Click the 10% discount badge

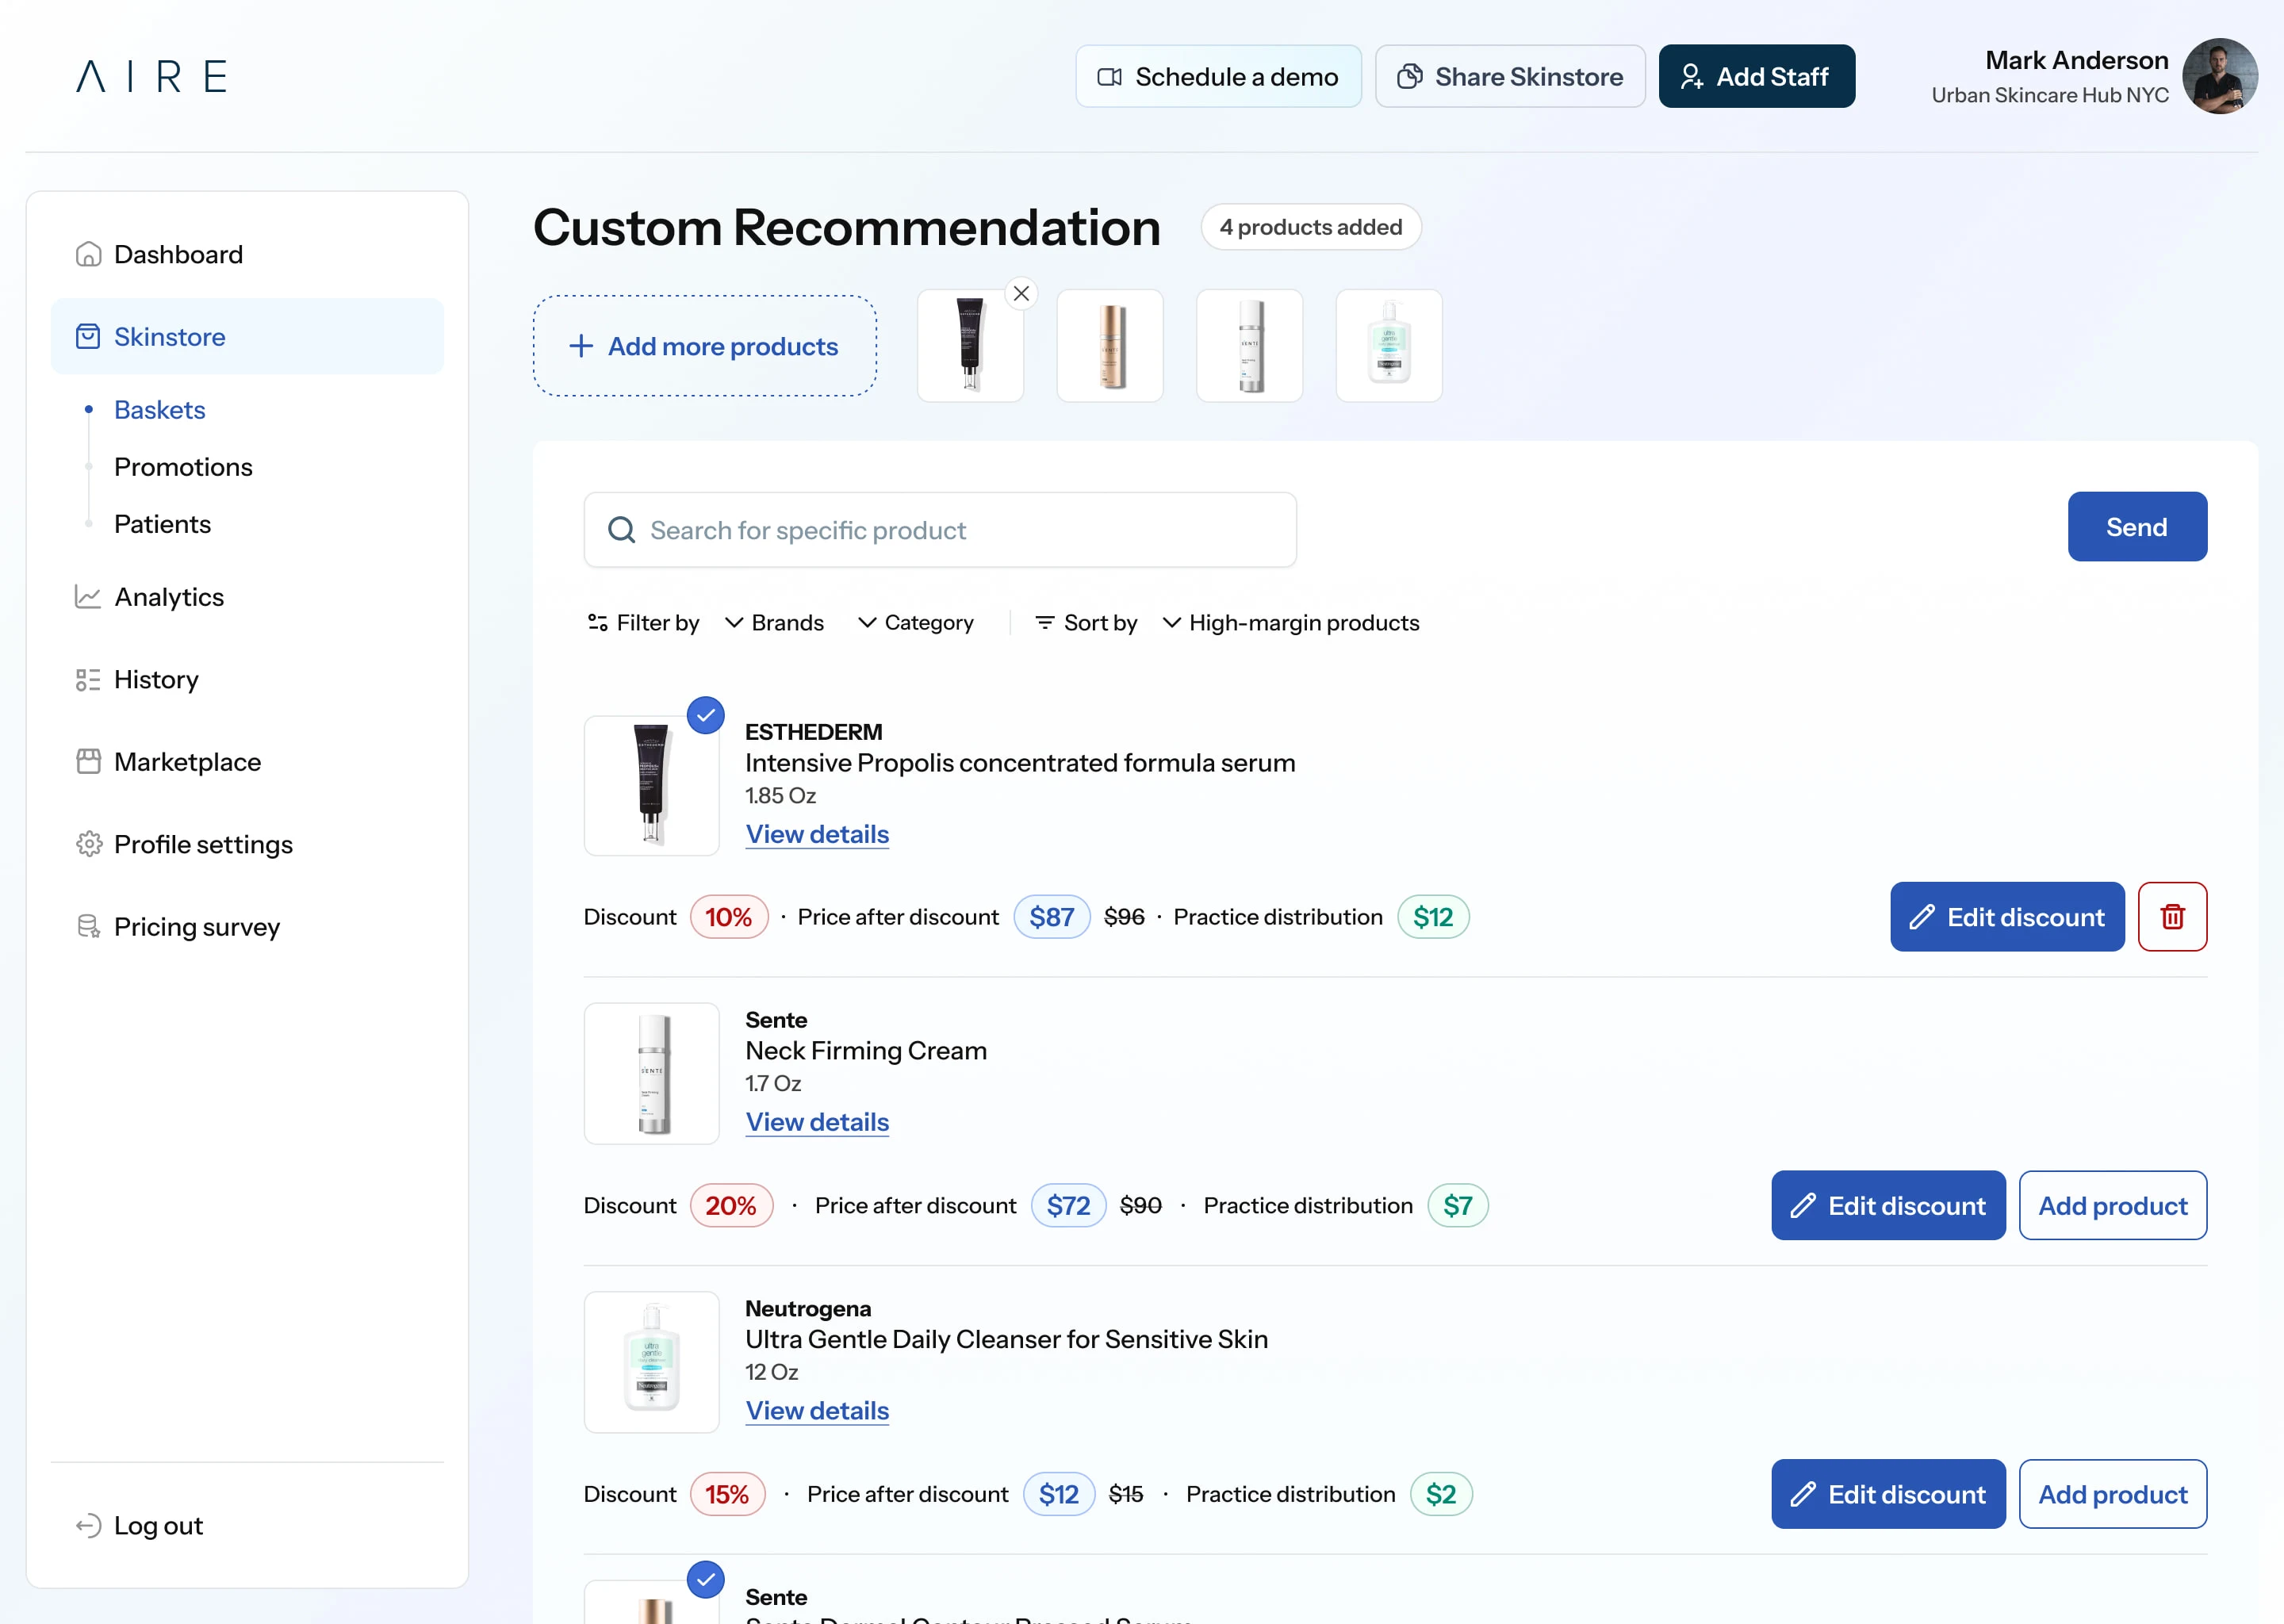click(x=728, y=917)
